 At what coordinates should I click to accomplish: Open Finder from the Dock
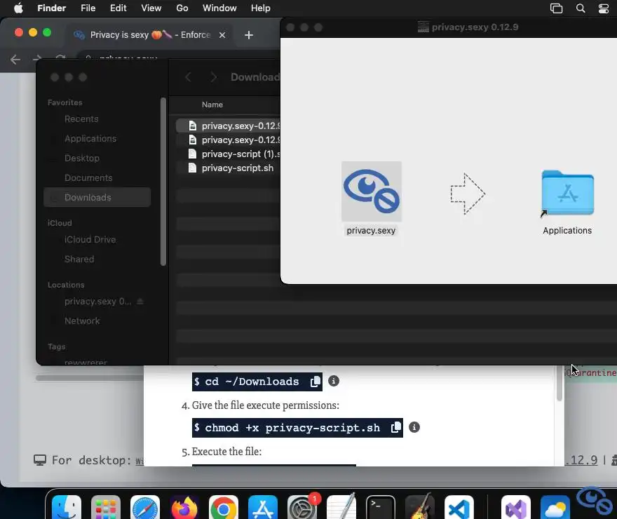tap(67, 508)
